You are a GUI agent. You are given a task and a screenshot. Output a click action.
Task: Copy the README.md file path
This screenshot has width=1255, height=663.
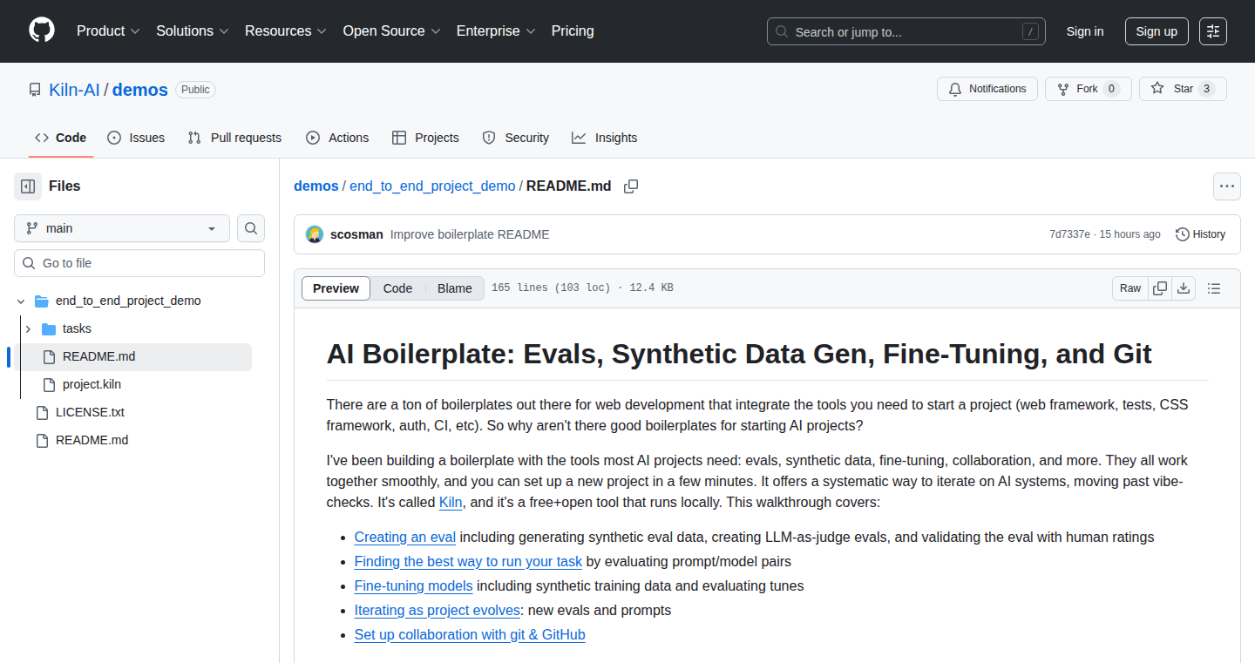click(631, 186)
